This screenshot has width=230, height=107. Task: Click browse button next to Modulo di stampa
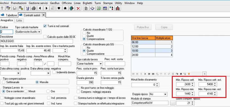[x=172, y=103]
